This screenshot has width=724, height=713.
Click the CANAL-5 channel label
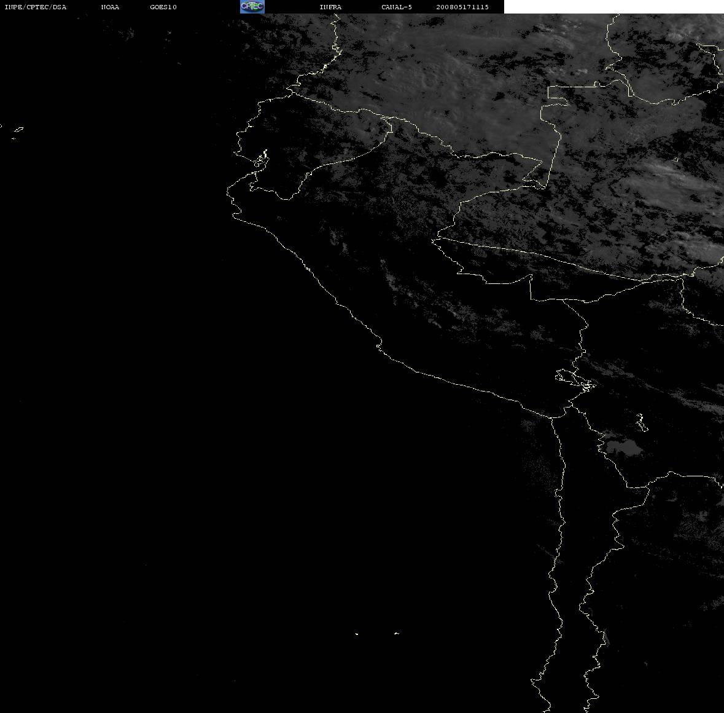(397, 7)
